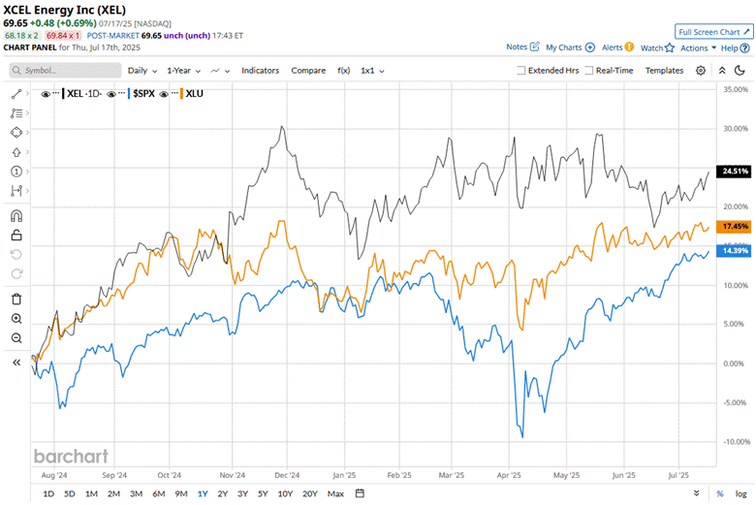Open chart settings gear
Screen dimensions: 756x505
coord(701,71)
